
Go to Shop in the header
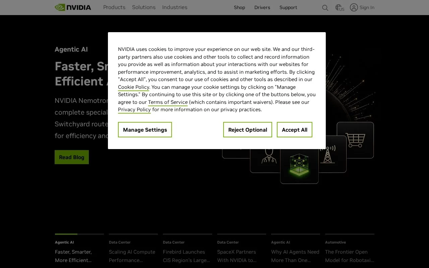(240, 7)
